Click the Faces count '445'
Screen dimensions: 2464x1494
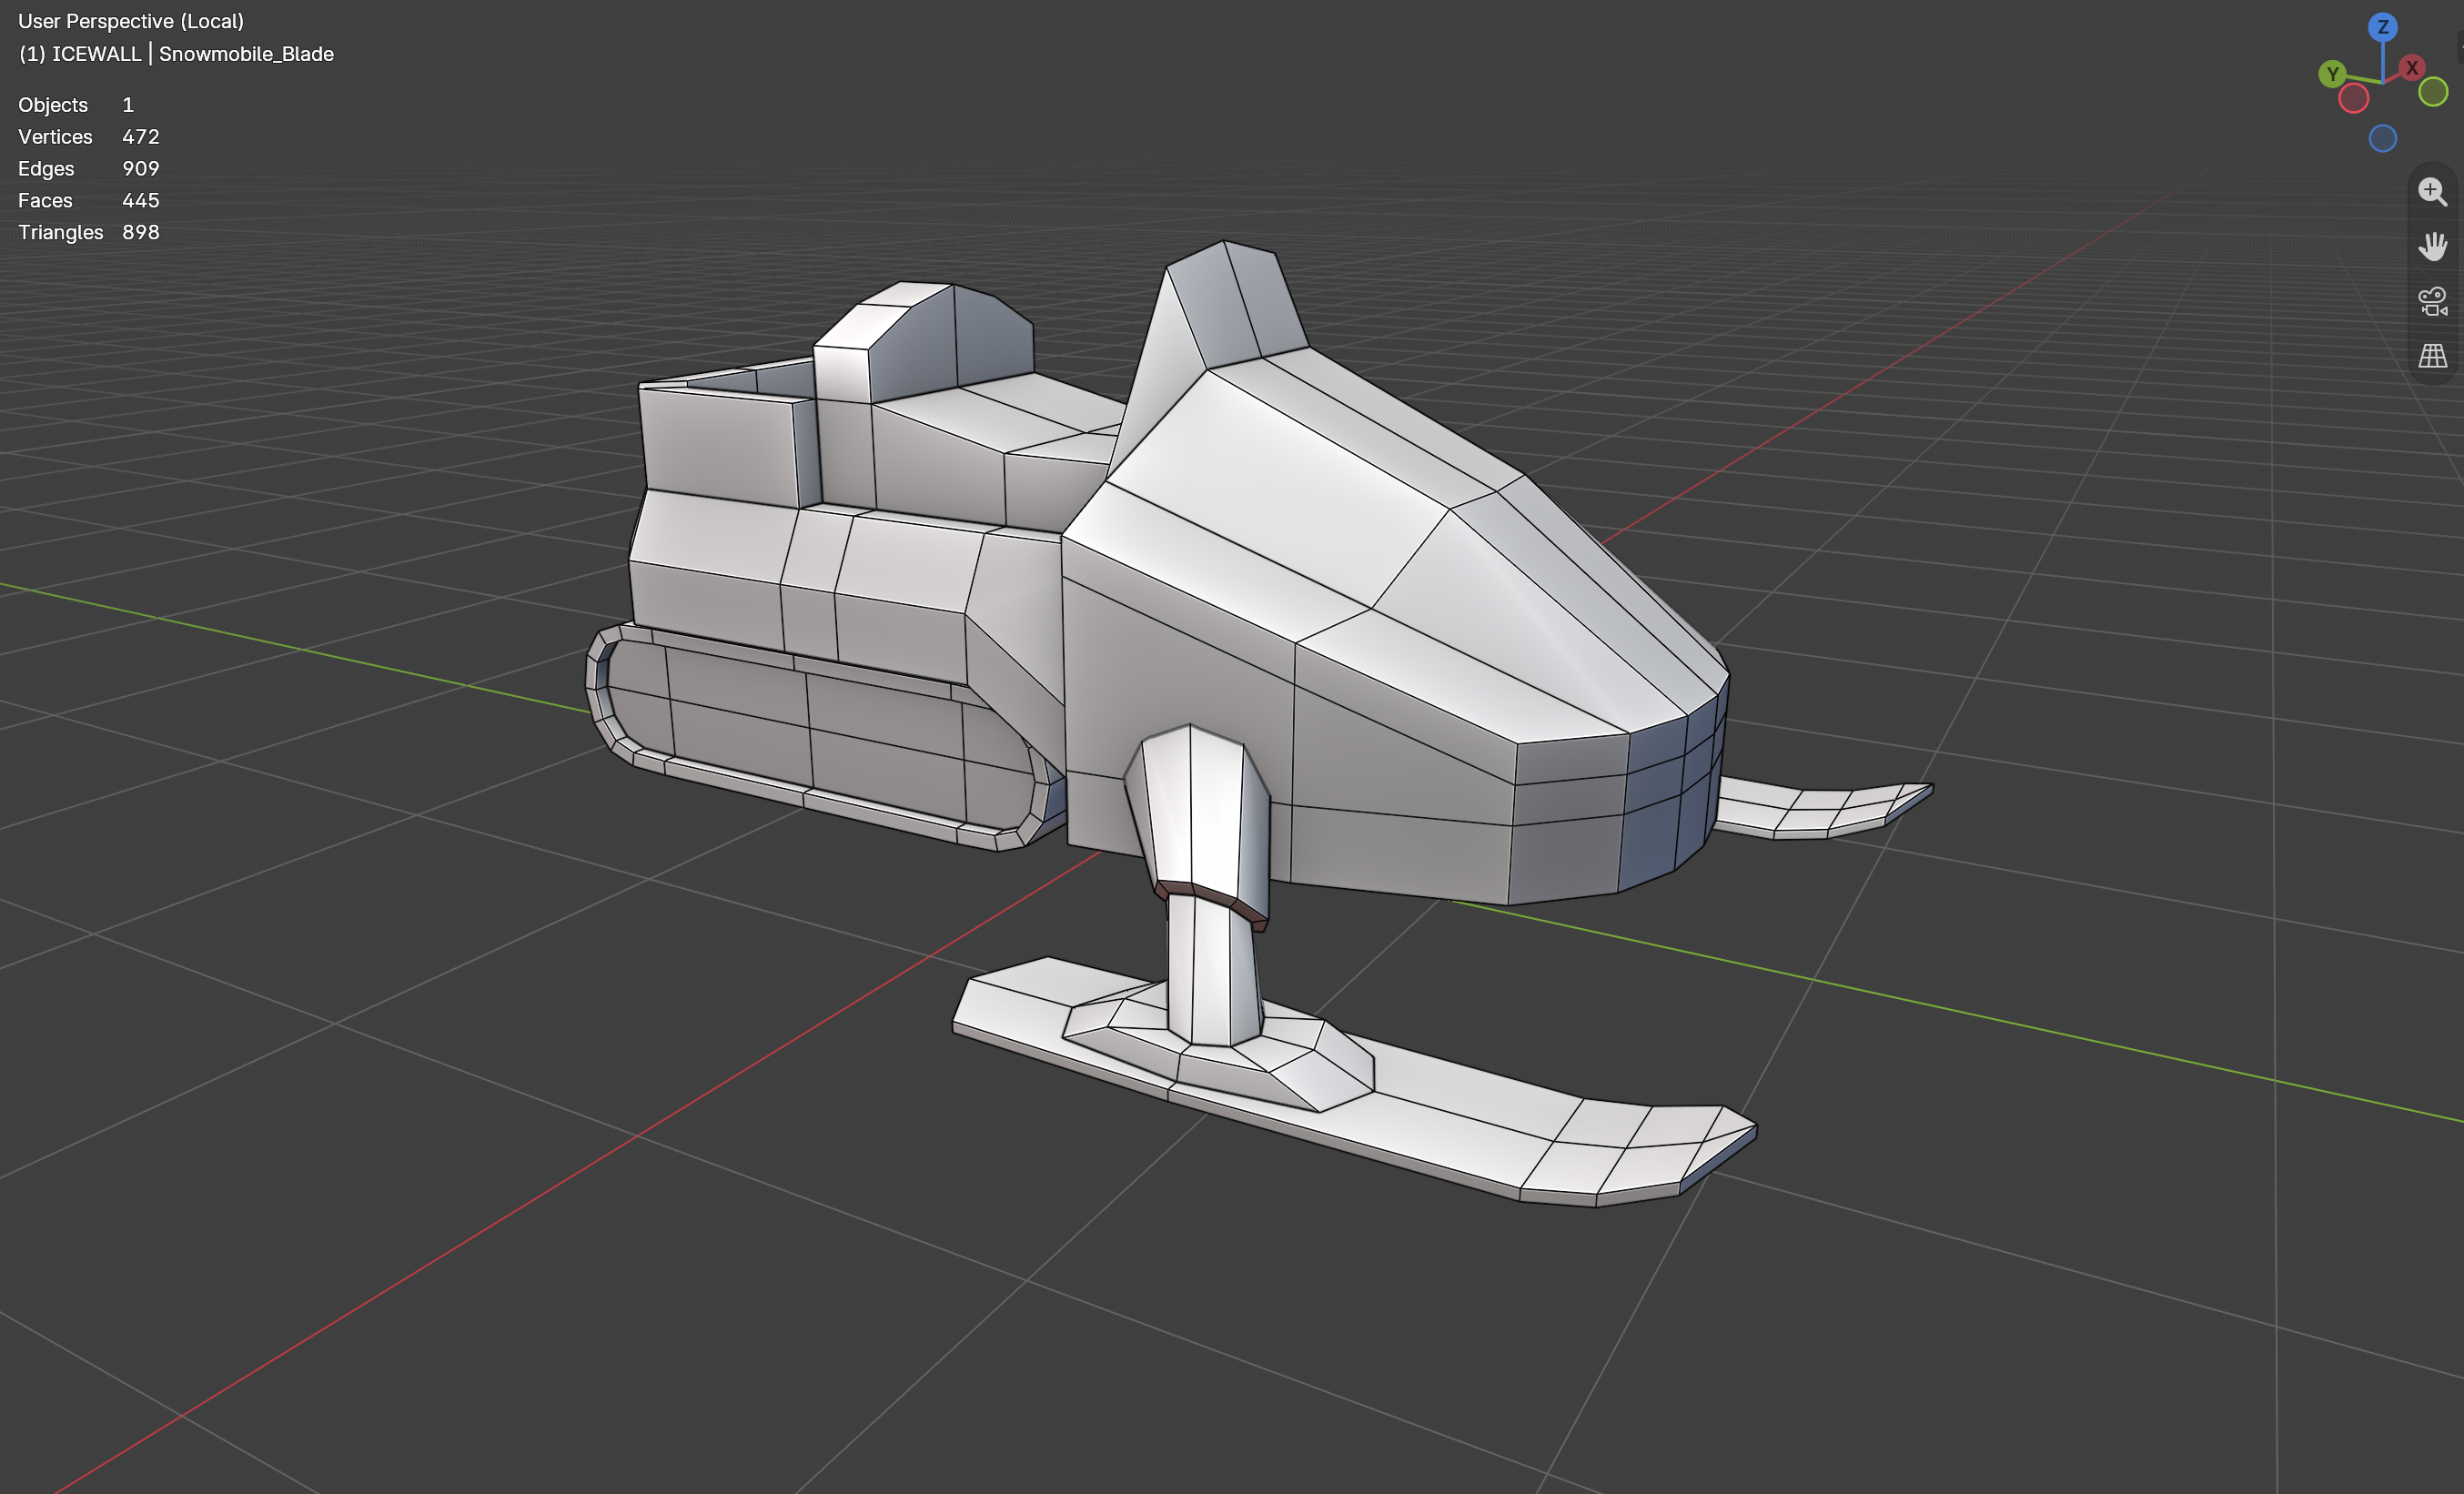(141, 201)
